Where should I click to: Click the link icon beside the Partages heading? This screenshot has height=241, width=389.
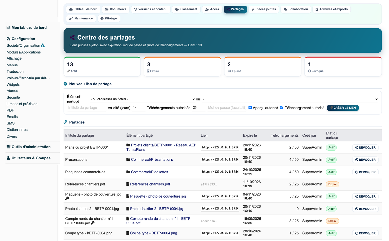(65, 122)
